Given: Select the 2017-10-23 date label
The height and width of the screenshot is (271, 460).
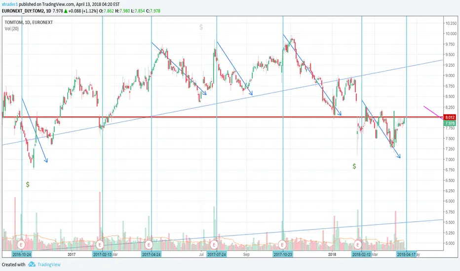Looking at the screenshot, I should coord(283,254).
